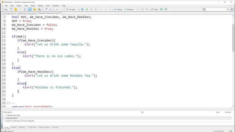The width and height of the screenshot is (235, 132).
Task: Open file with yellow folder icon
Action: (x=15, y=10)
